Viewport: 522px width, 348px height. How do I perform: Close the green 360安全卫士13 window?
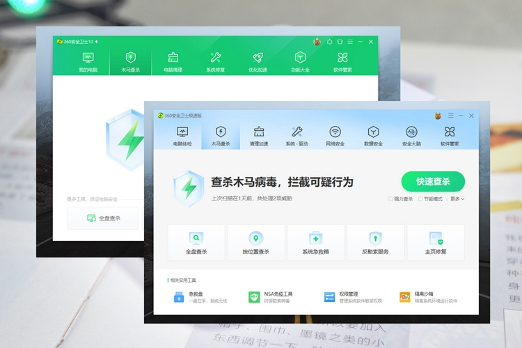click(371, 42)
